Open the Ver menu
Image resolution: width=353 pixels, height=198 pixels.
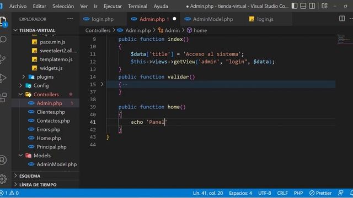tap(84, 6)
